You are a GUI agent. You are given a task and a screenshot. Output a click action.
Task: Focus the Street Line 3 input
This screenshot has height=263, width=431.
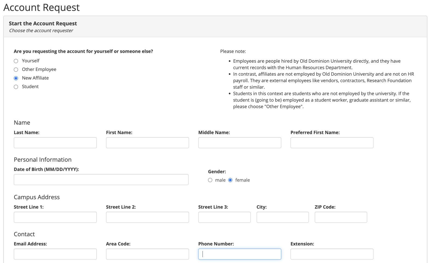[224, 217]
